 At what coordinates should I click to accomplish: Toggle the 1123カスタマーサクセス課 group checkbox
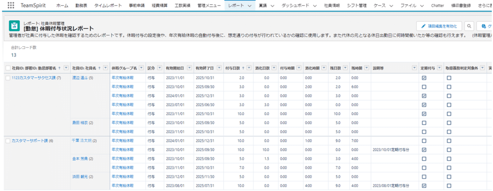click(8, 78)
